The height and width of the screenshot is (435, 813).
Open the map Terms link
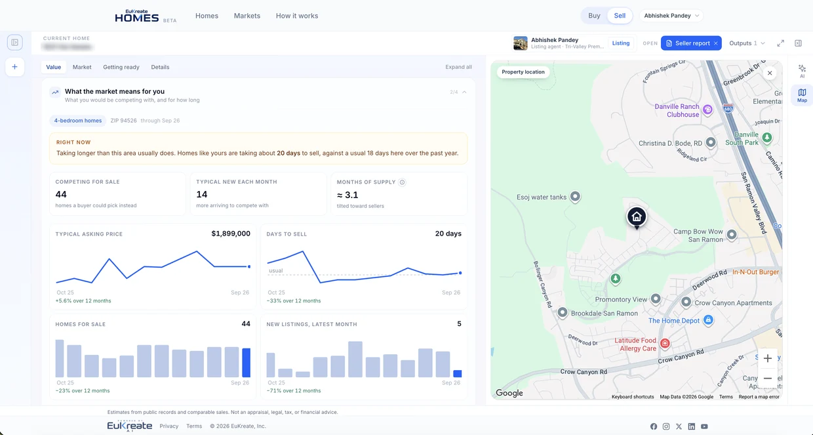point(726,397)
